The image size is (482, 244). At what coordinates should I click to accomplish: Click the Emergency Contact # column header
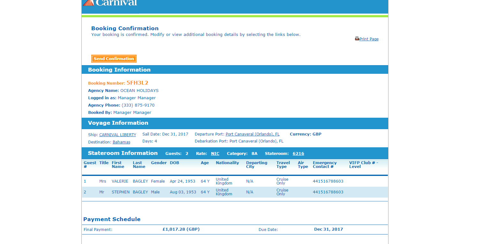coord(325,165)
